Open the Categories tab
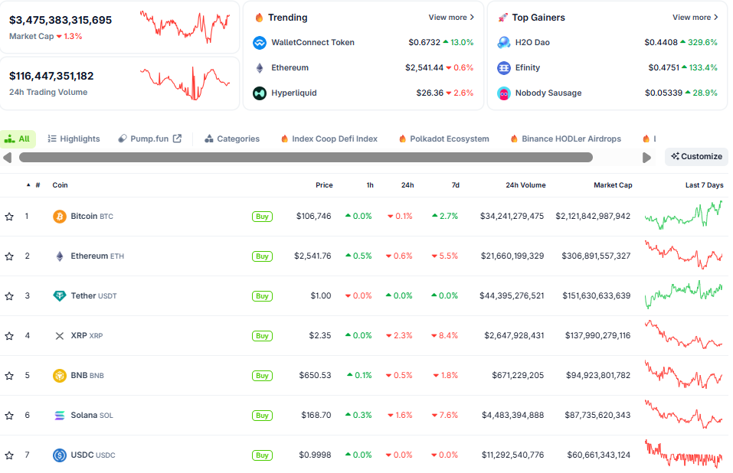 click(x=231, y=139)
